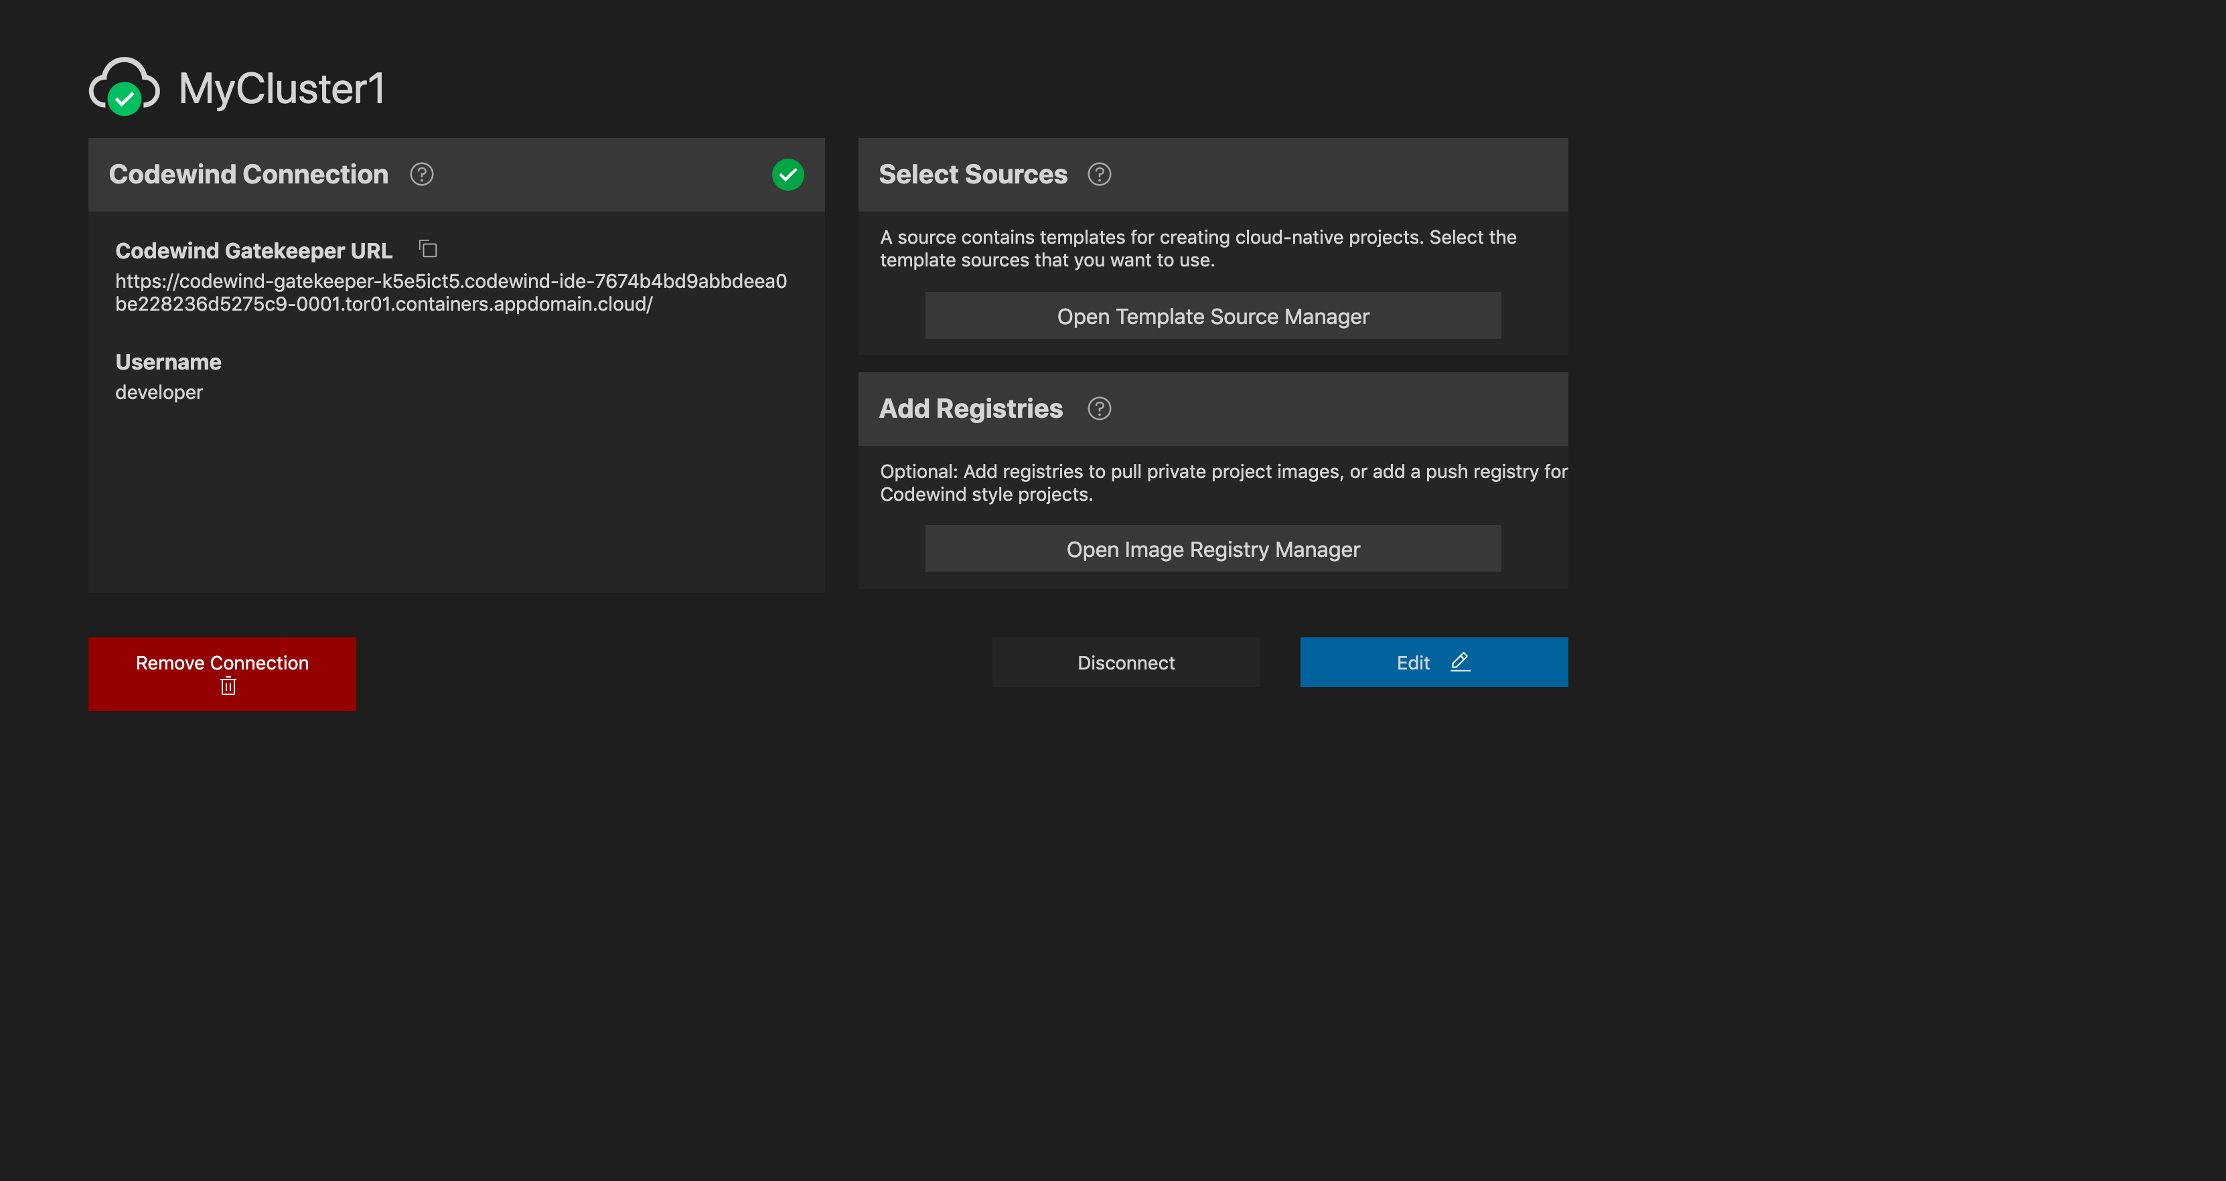Click the codewind-gatekeeper URL text

point(450,293)
